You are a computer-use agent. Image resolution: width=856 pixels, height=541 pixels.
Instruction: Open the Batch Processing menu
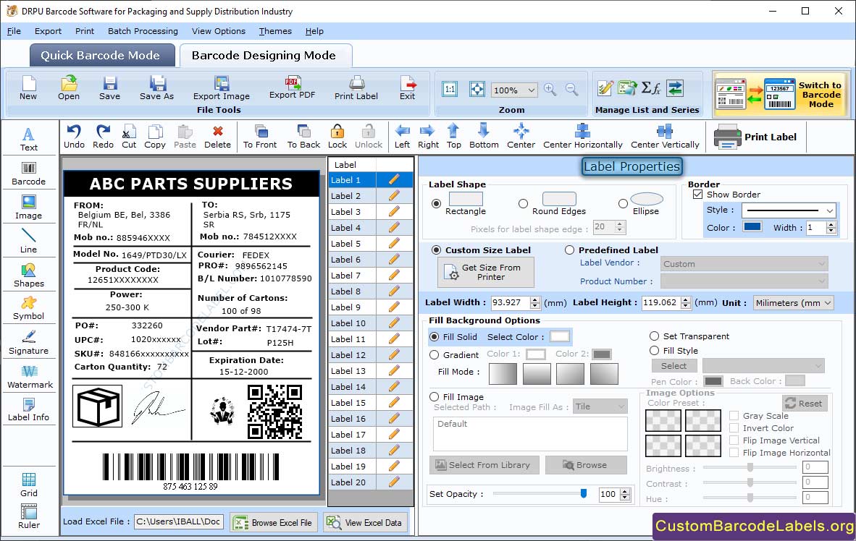coord(143,31)
